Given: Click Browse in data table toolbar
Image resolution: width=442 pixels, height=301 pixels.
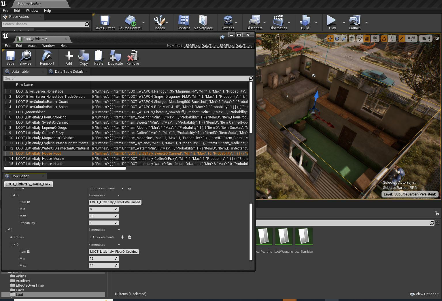Looking at the screenshot, I should 25,58.
